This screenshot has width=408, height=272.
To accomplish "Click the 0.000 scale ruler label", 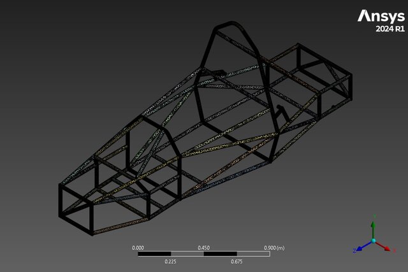I will 138,247.
